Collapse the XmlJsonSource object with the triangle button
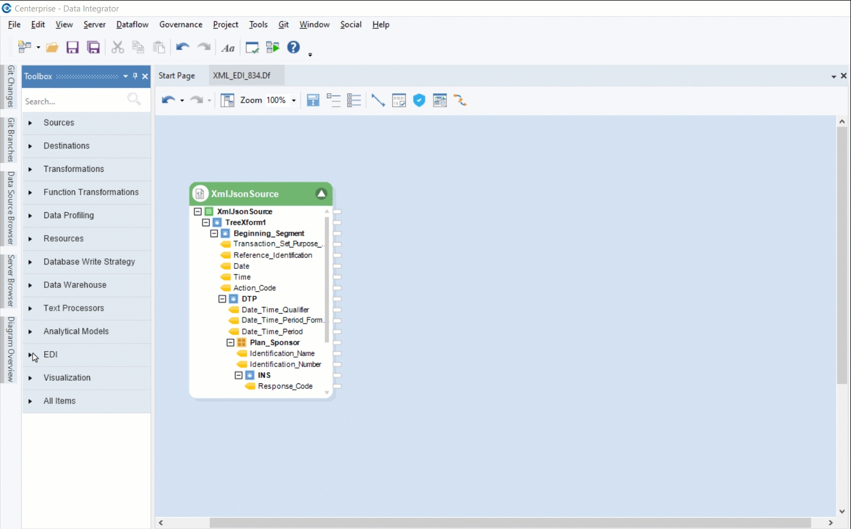Viewport: 851px width, 529px height. pos(321,194)
